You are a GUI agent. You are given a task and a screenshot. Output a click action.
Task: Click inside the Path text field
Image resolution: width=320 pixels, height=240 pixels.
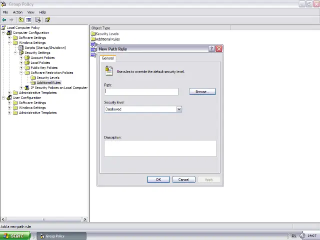[141, 91]
